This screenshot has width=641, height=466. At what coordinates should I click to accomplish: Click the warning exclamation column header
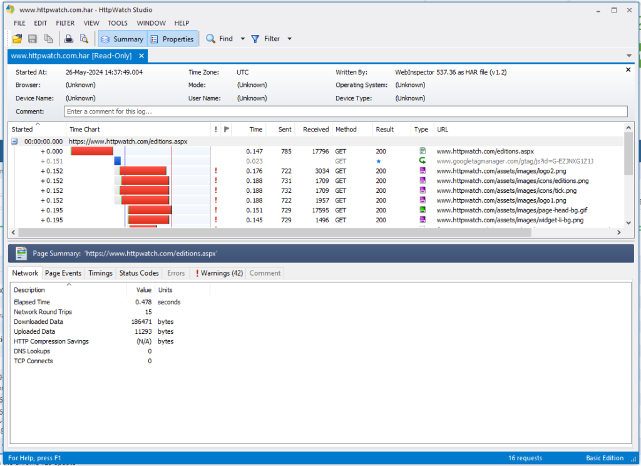[x=216, y=129]
